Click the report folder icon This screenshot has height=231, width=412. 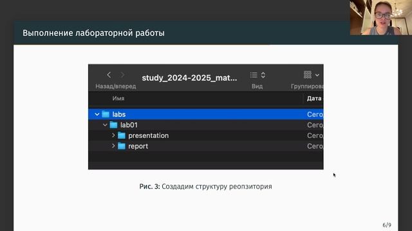click(x=122, y=146)
